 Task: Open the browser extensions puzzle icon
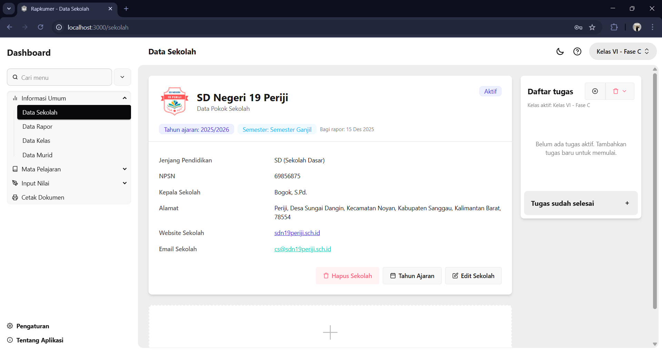click(x=614, y=28)
